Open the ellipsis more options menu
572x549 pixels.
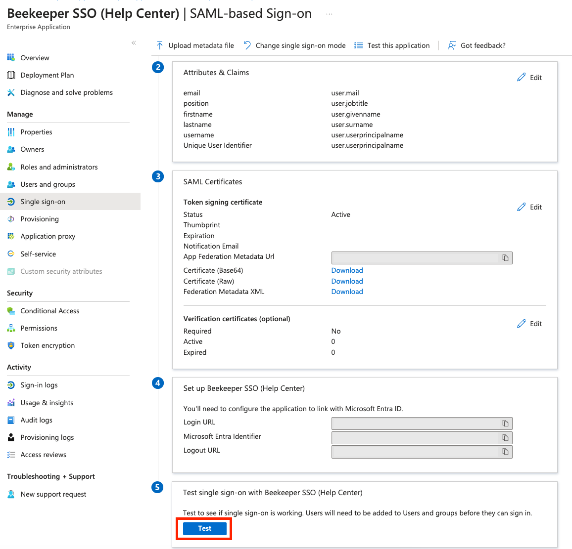click(x=330, y=14)
